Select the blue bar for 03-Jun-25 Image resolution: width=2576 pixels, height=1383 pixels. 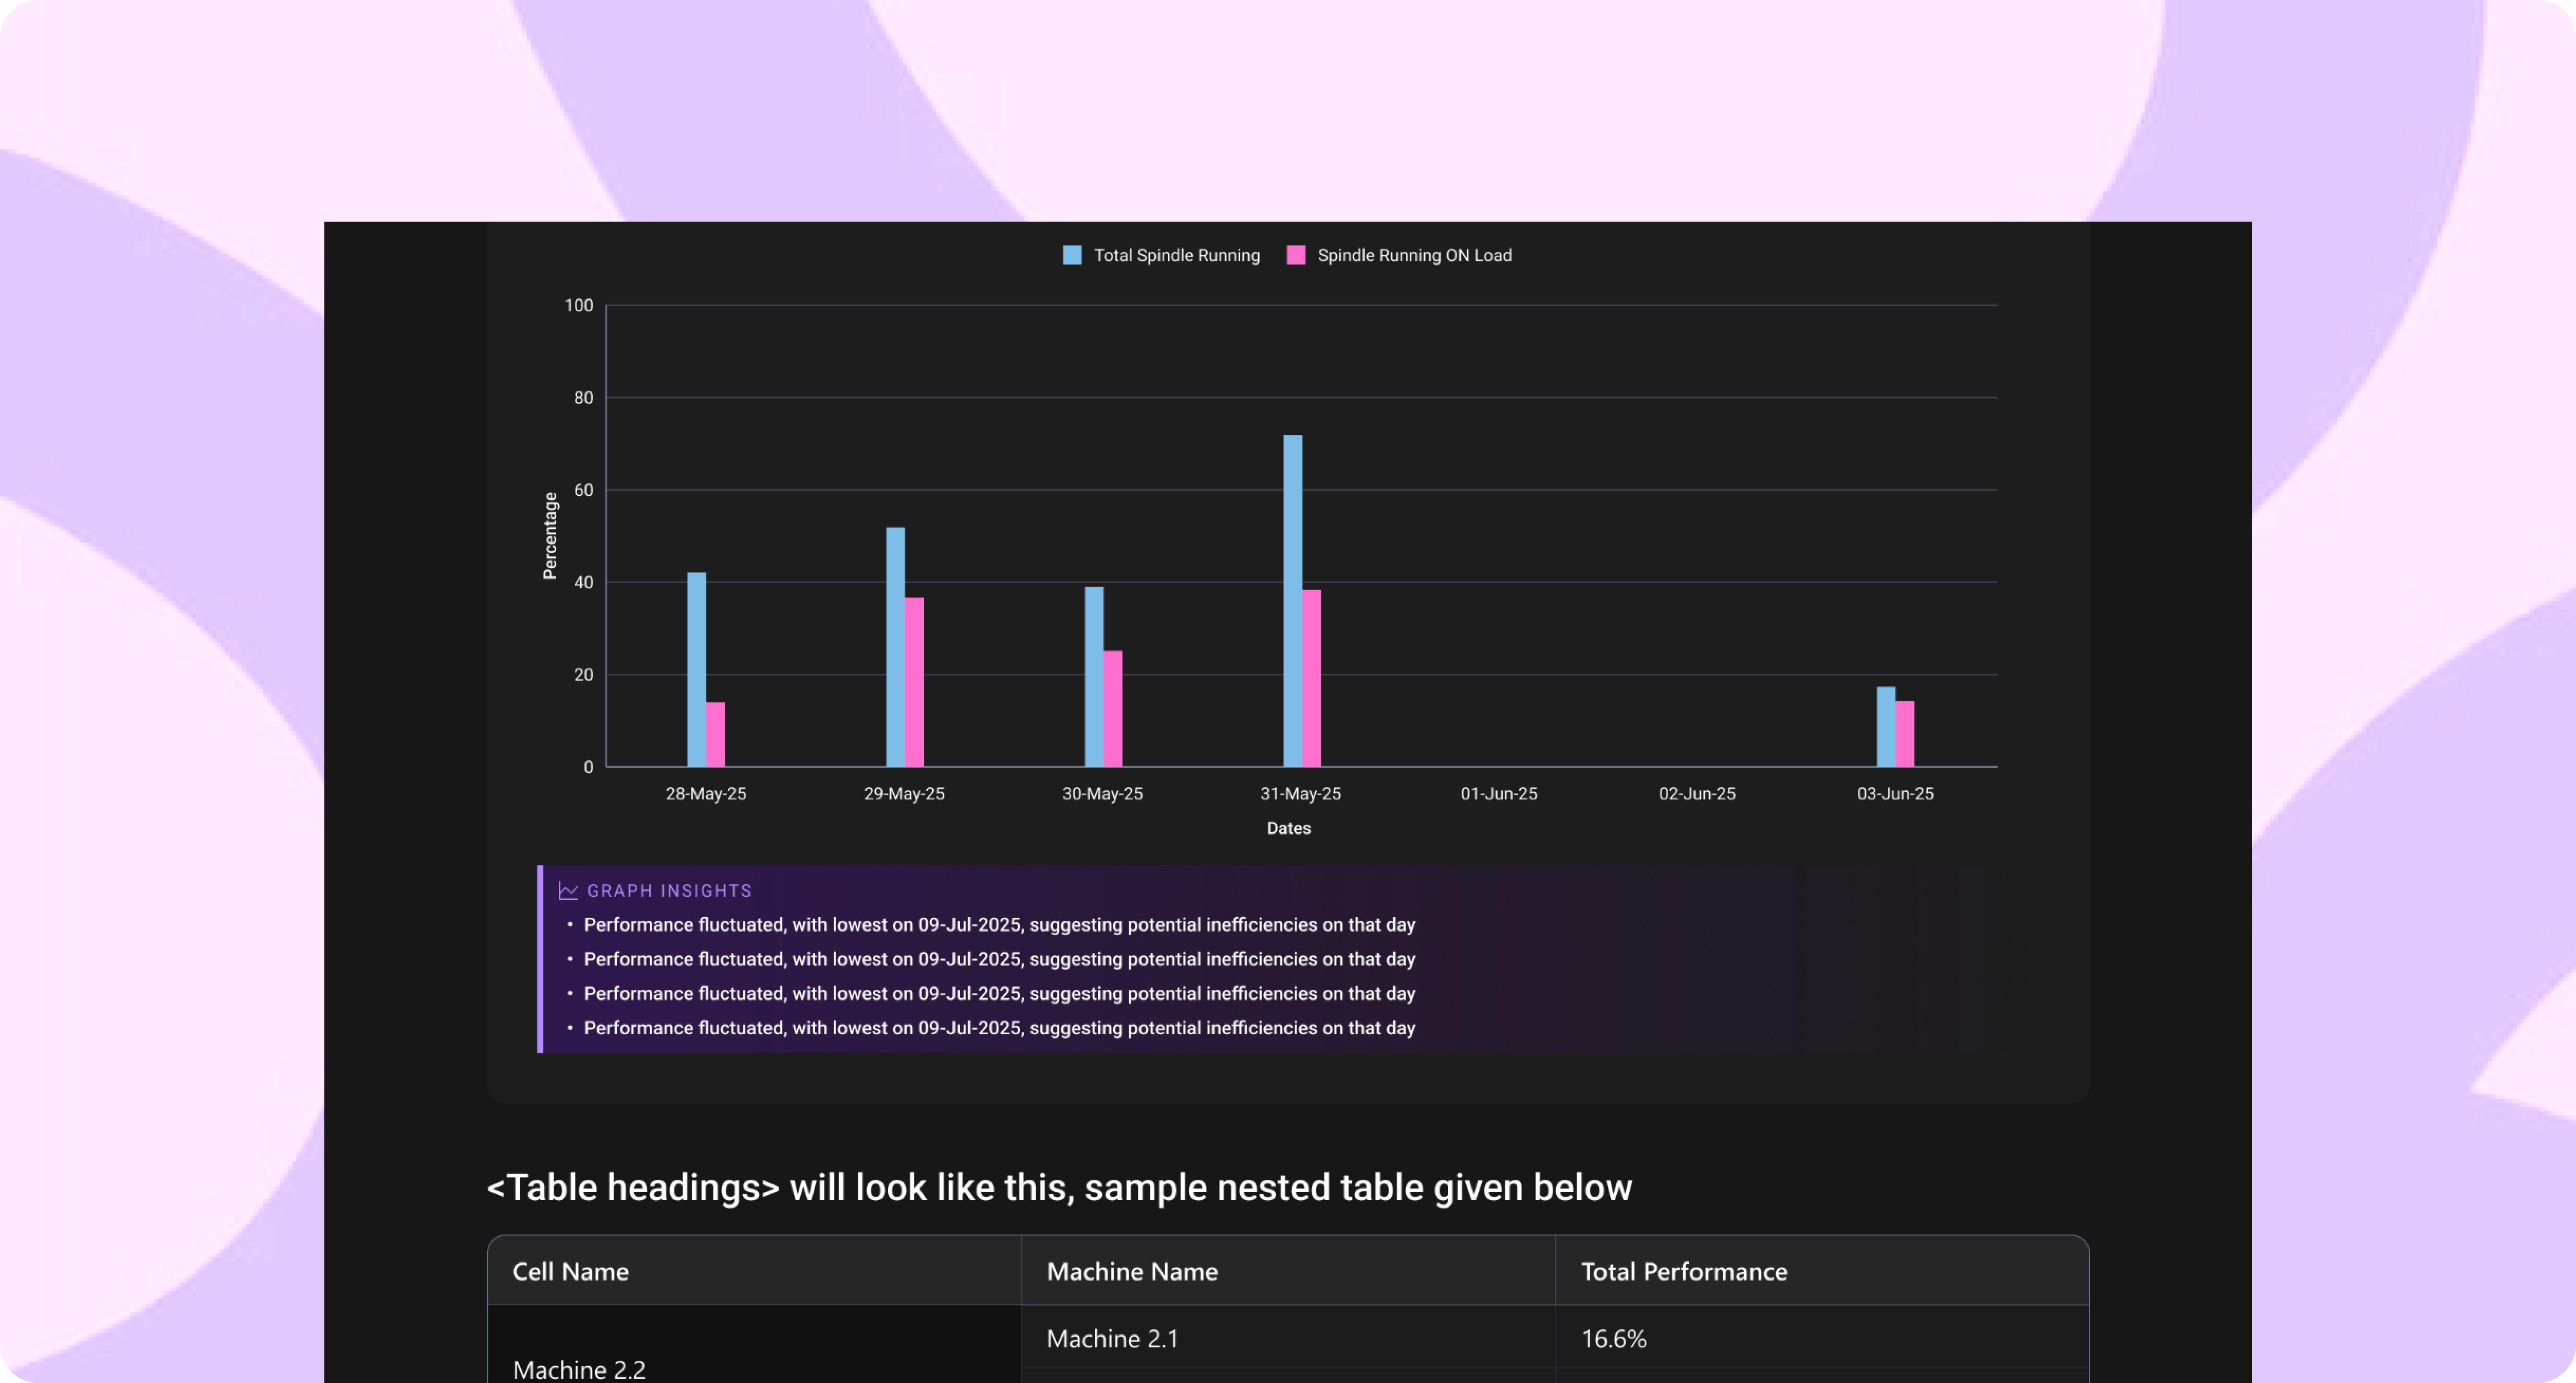(1886, 727)
